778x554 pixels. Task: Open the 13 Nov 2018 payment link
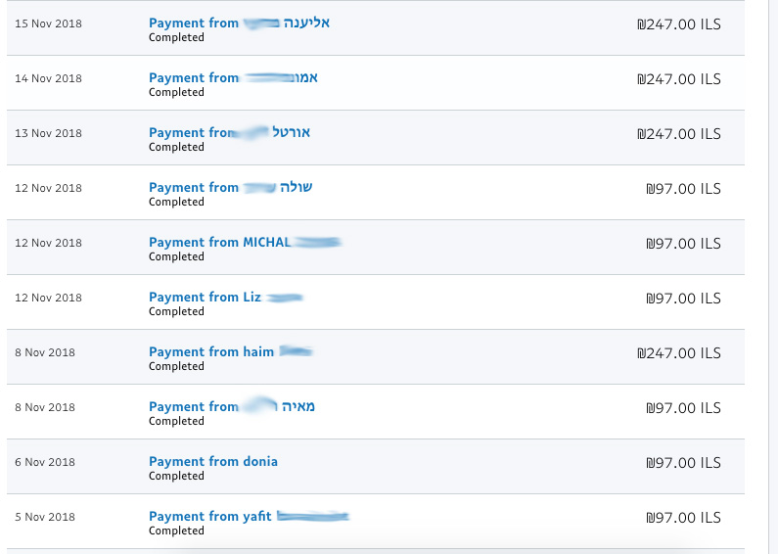[x=229, y=132]
